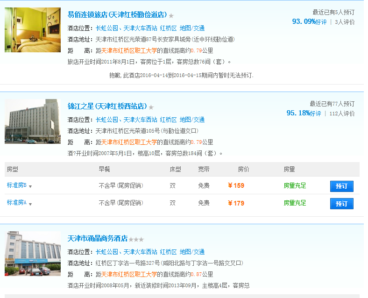This screenshot has width=368, height=298.
Task: Click the ¥179 room price
Action: (236, 203)
